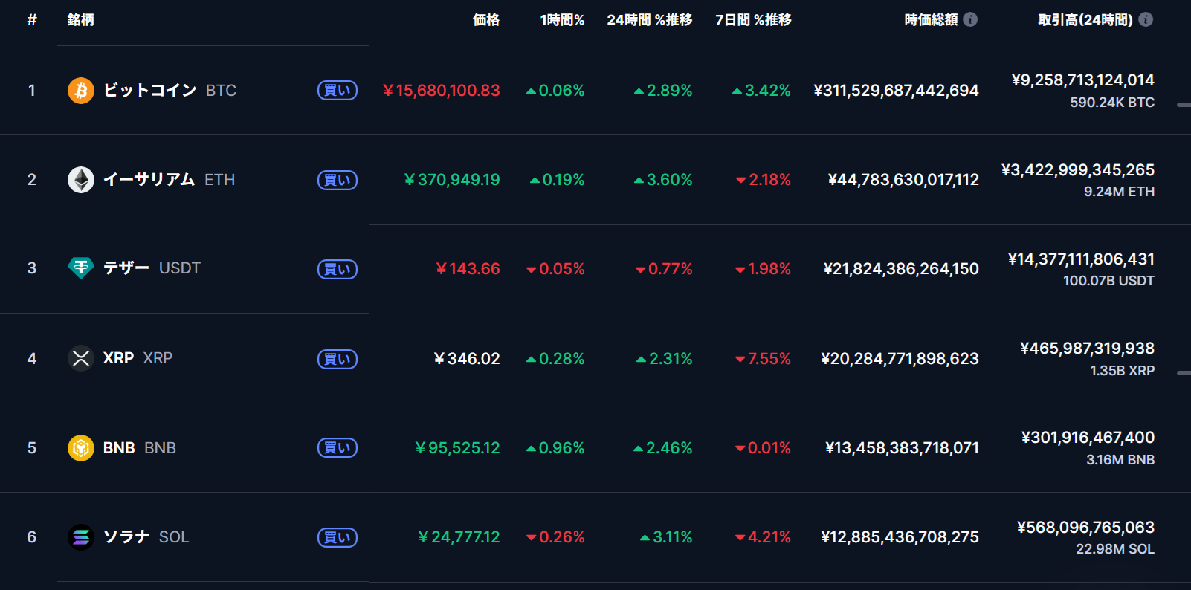Click 買い button for ビットコイン
The width and height of the screenshot is (1191, 590).
(338, 91)
